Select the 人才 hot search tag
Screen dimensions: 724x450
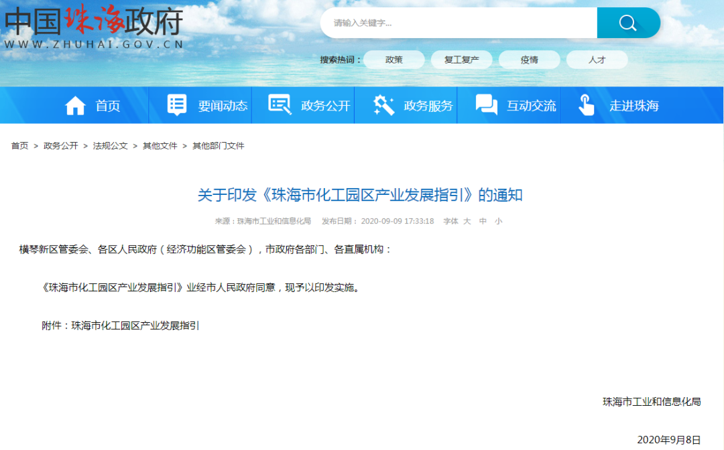[597, 60]
